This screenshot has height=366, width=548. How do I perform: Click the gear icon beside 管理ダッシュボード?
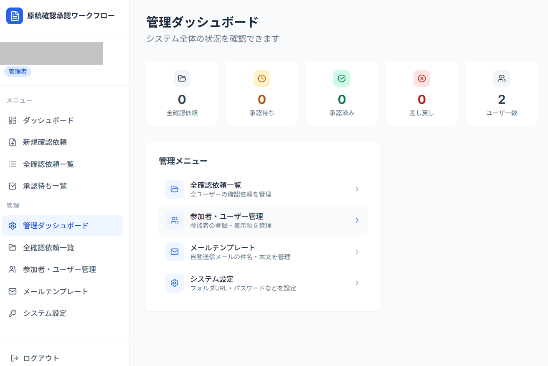[x=13, y=226]
